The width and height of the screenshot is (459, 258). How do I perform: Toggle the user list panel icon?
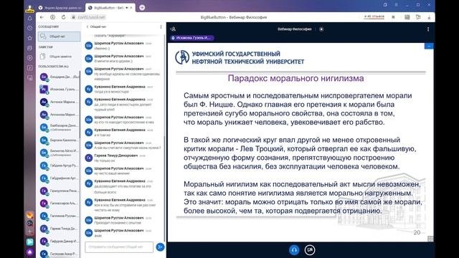[x=174, y=29]
